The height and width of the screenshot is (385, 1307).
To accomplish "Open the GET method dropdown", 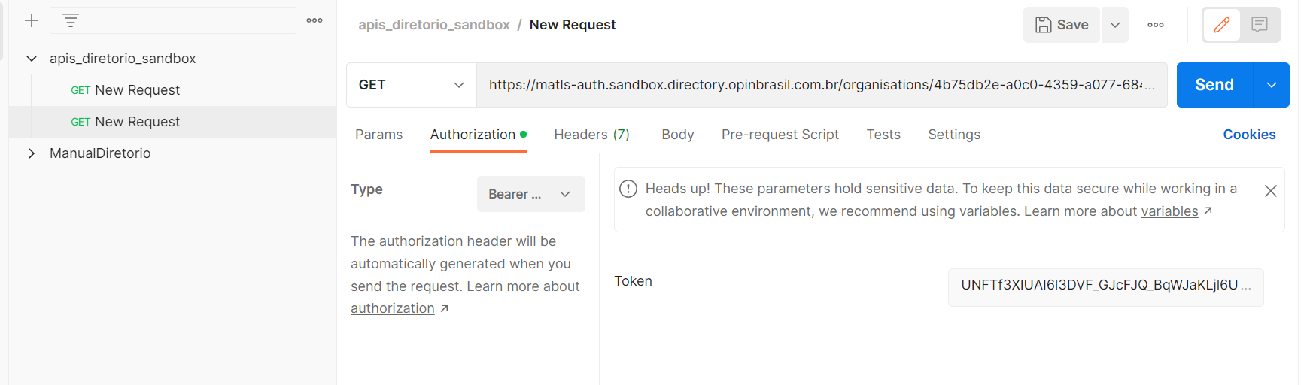I will (x=412, y=85).
